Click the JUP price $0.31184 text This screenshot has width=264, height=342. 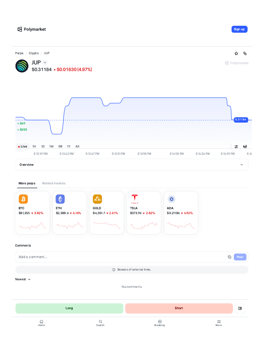[x=42, y=70]
